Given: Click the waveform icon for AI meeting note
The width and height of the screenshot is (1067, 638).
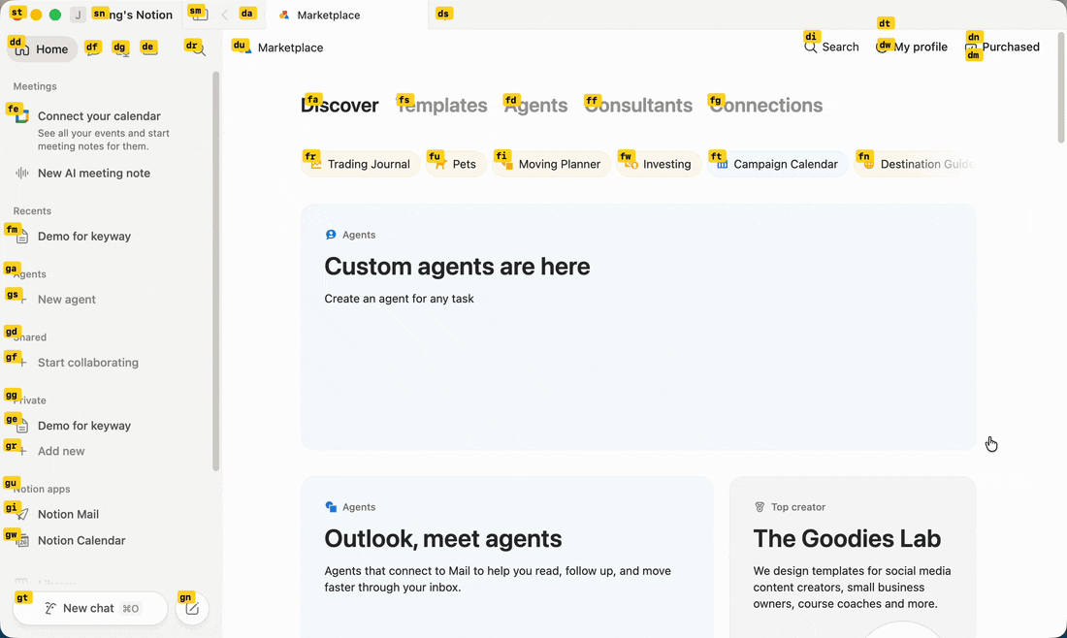Looking at the screenshot, I should 21,173.
